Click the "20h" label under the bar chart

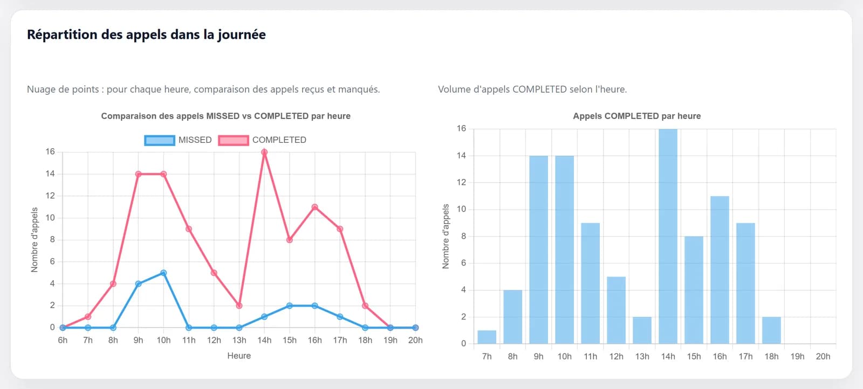823,356
